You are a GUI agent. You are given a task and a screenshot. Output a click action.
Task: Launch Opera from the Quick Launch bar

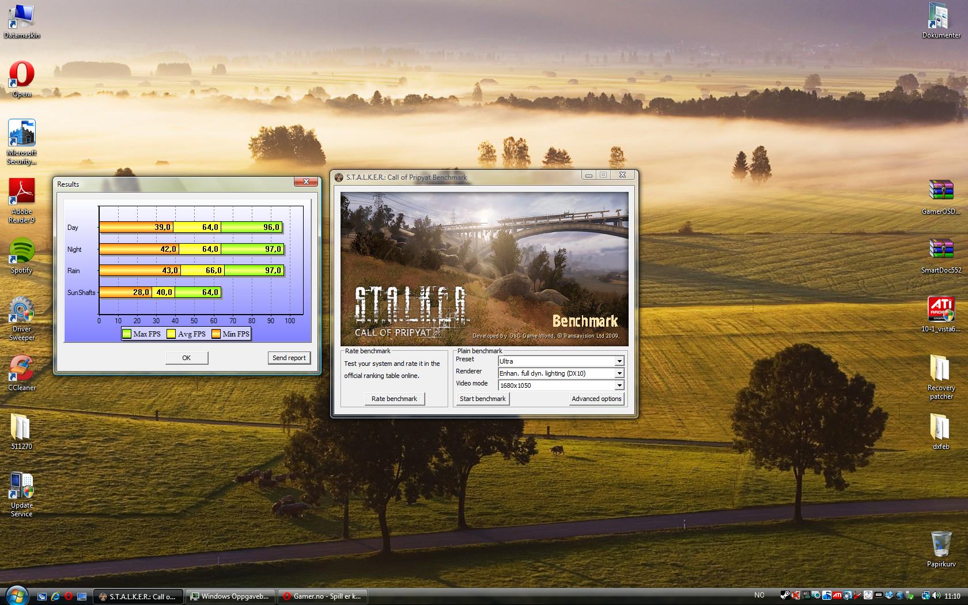pos(69,596)
